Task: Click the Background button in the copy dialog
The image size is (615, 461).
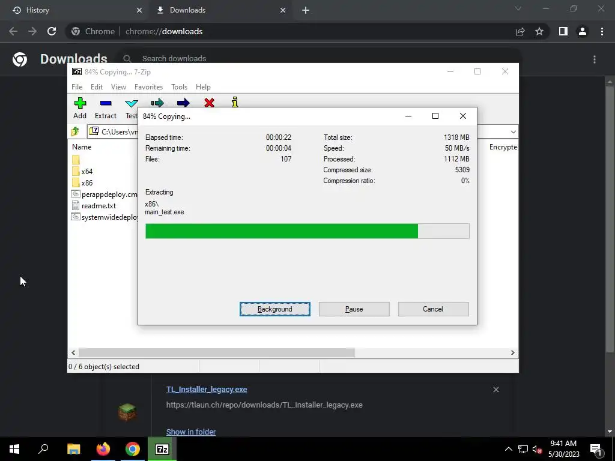Action: point(275,309)
